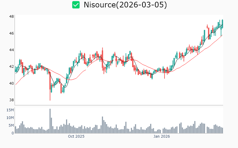Click the 10M volume axis label

tap(10, 118)
